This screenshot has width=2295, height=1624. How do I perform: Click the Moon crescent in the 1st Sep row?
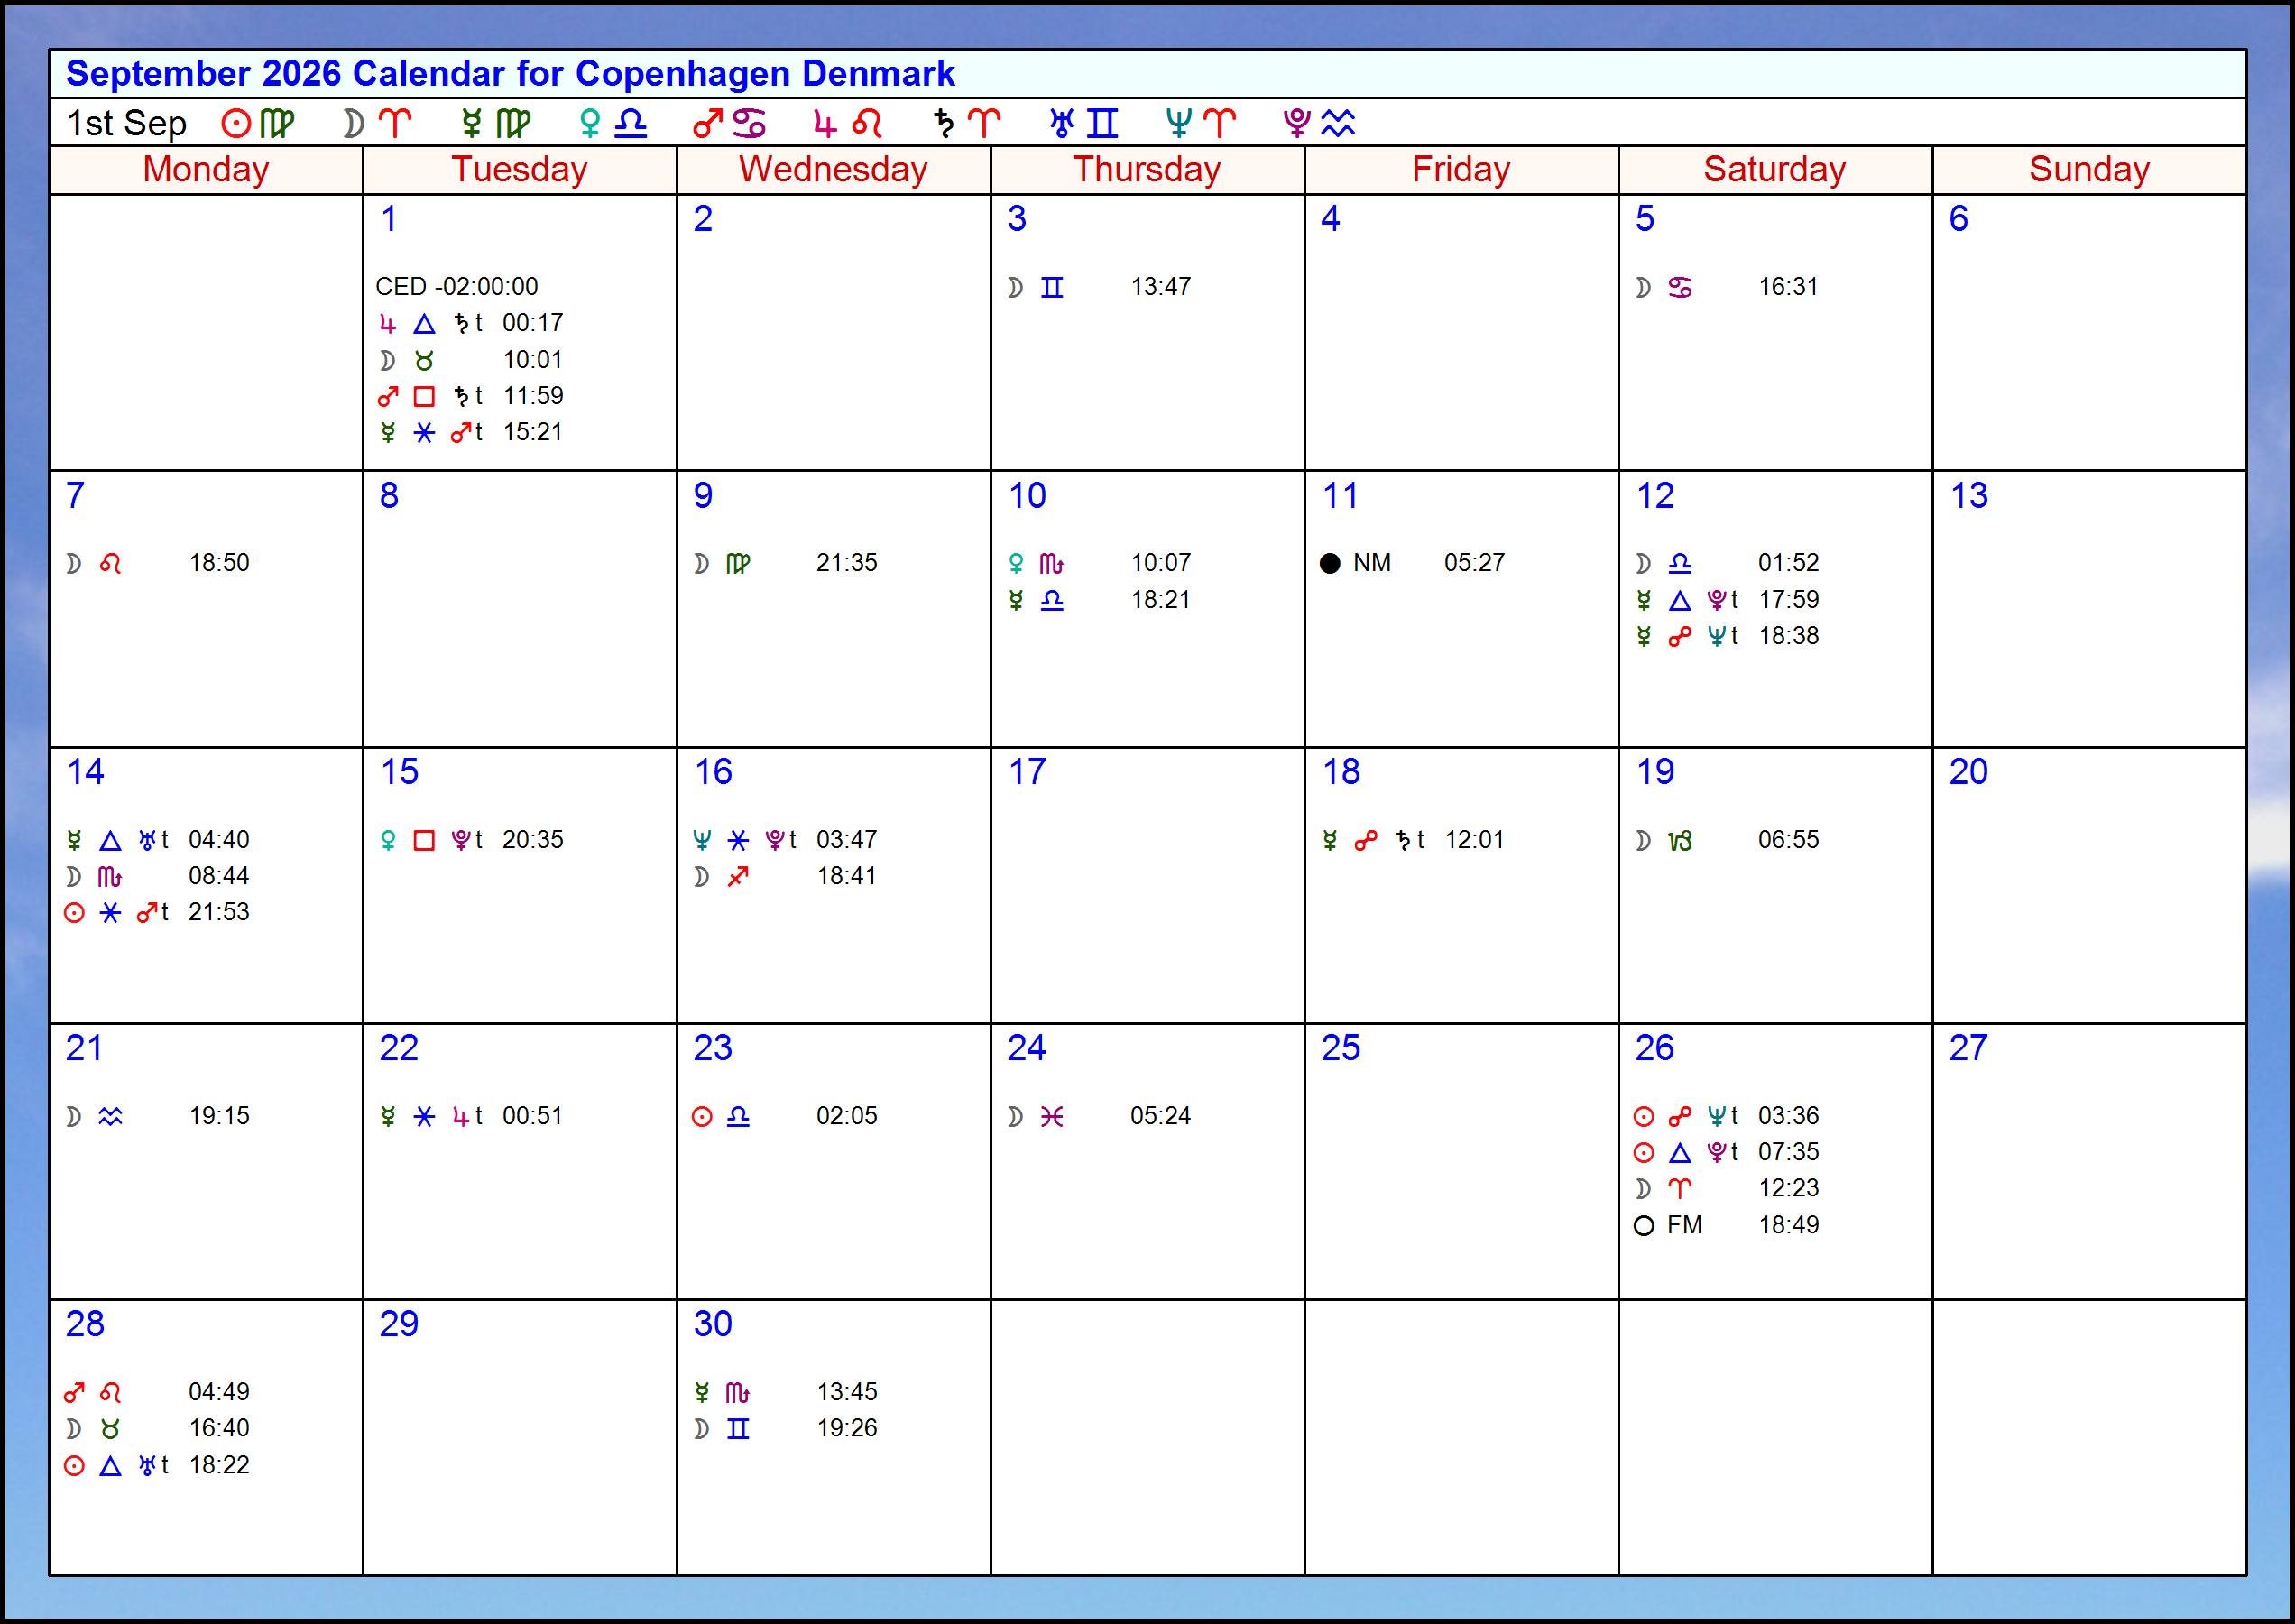352,124
